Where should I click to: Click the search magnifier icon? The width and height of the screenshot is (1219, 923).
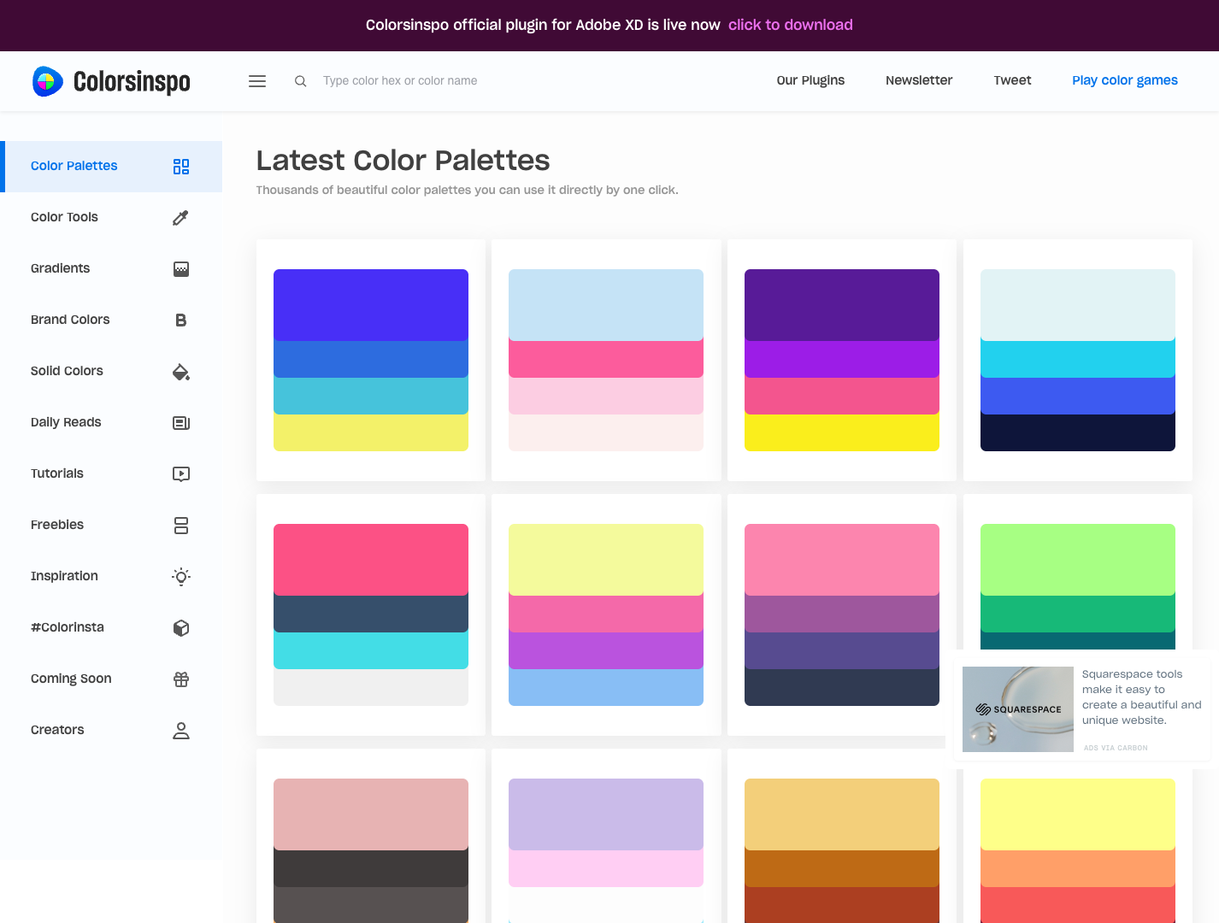pos(300,80)
